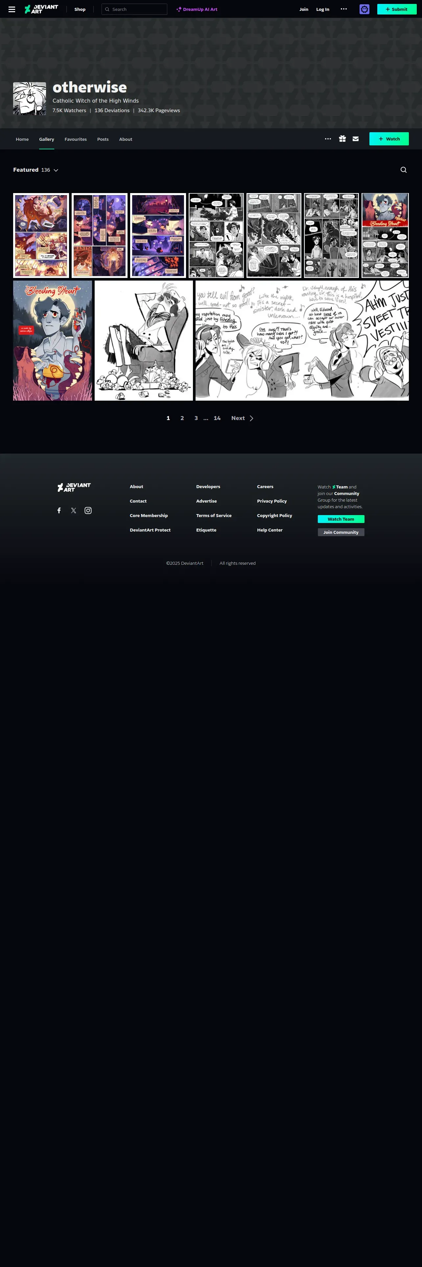Click the footer DeviantArt logo
The image size is (422, 1267).
pyautogui.click(x=74, y=487)
